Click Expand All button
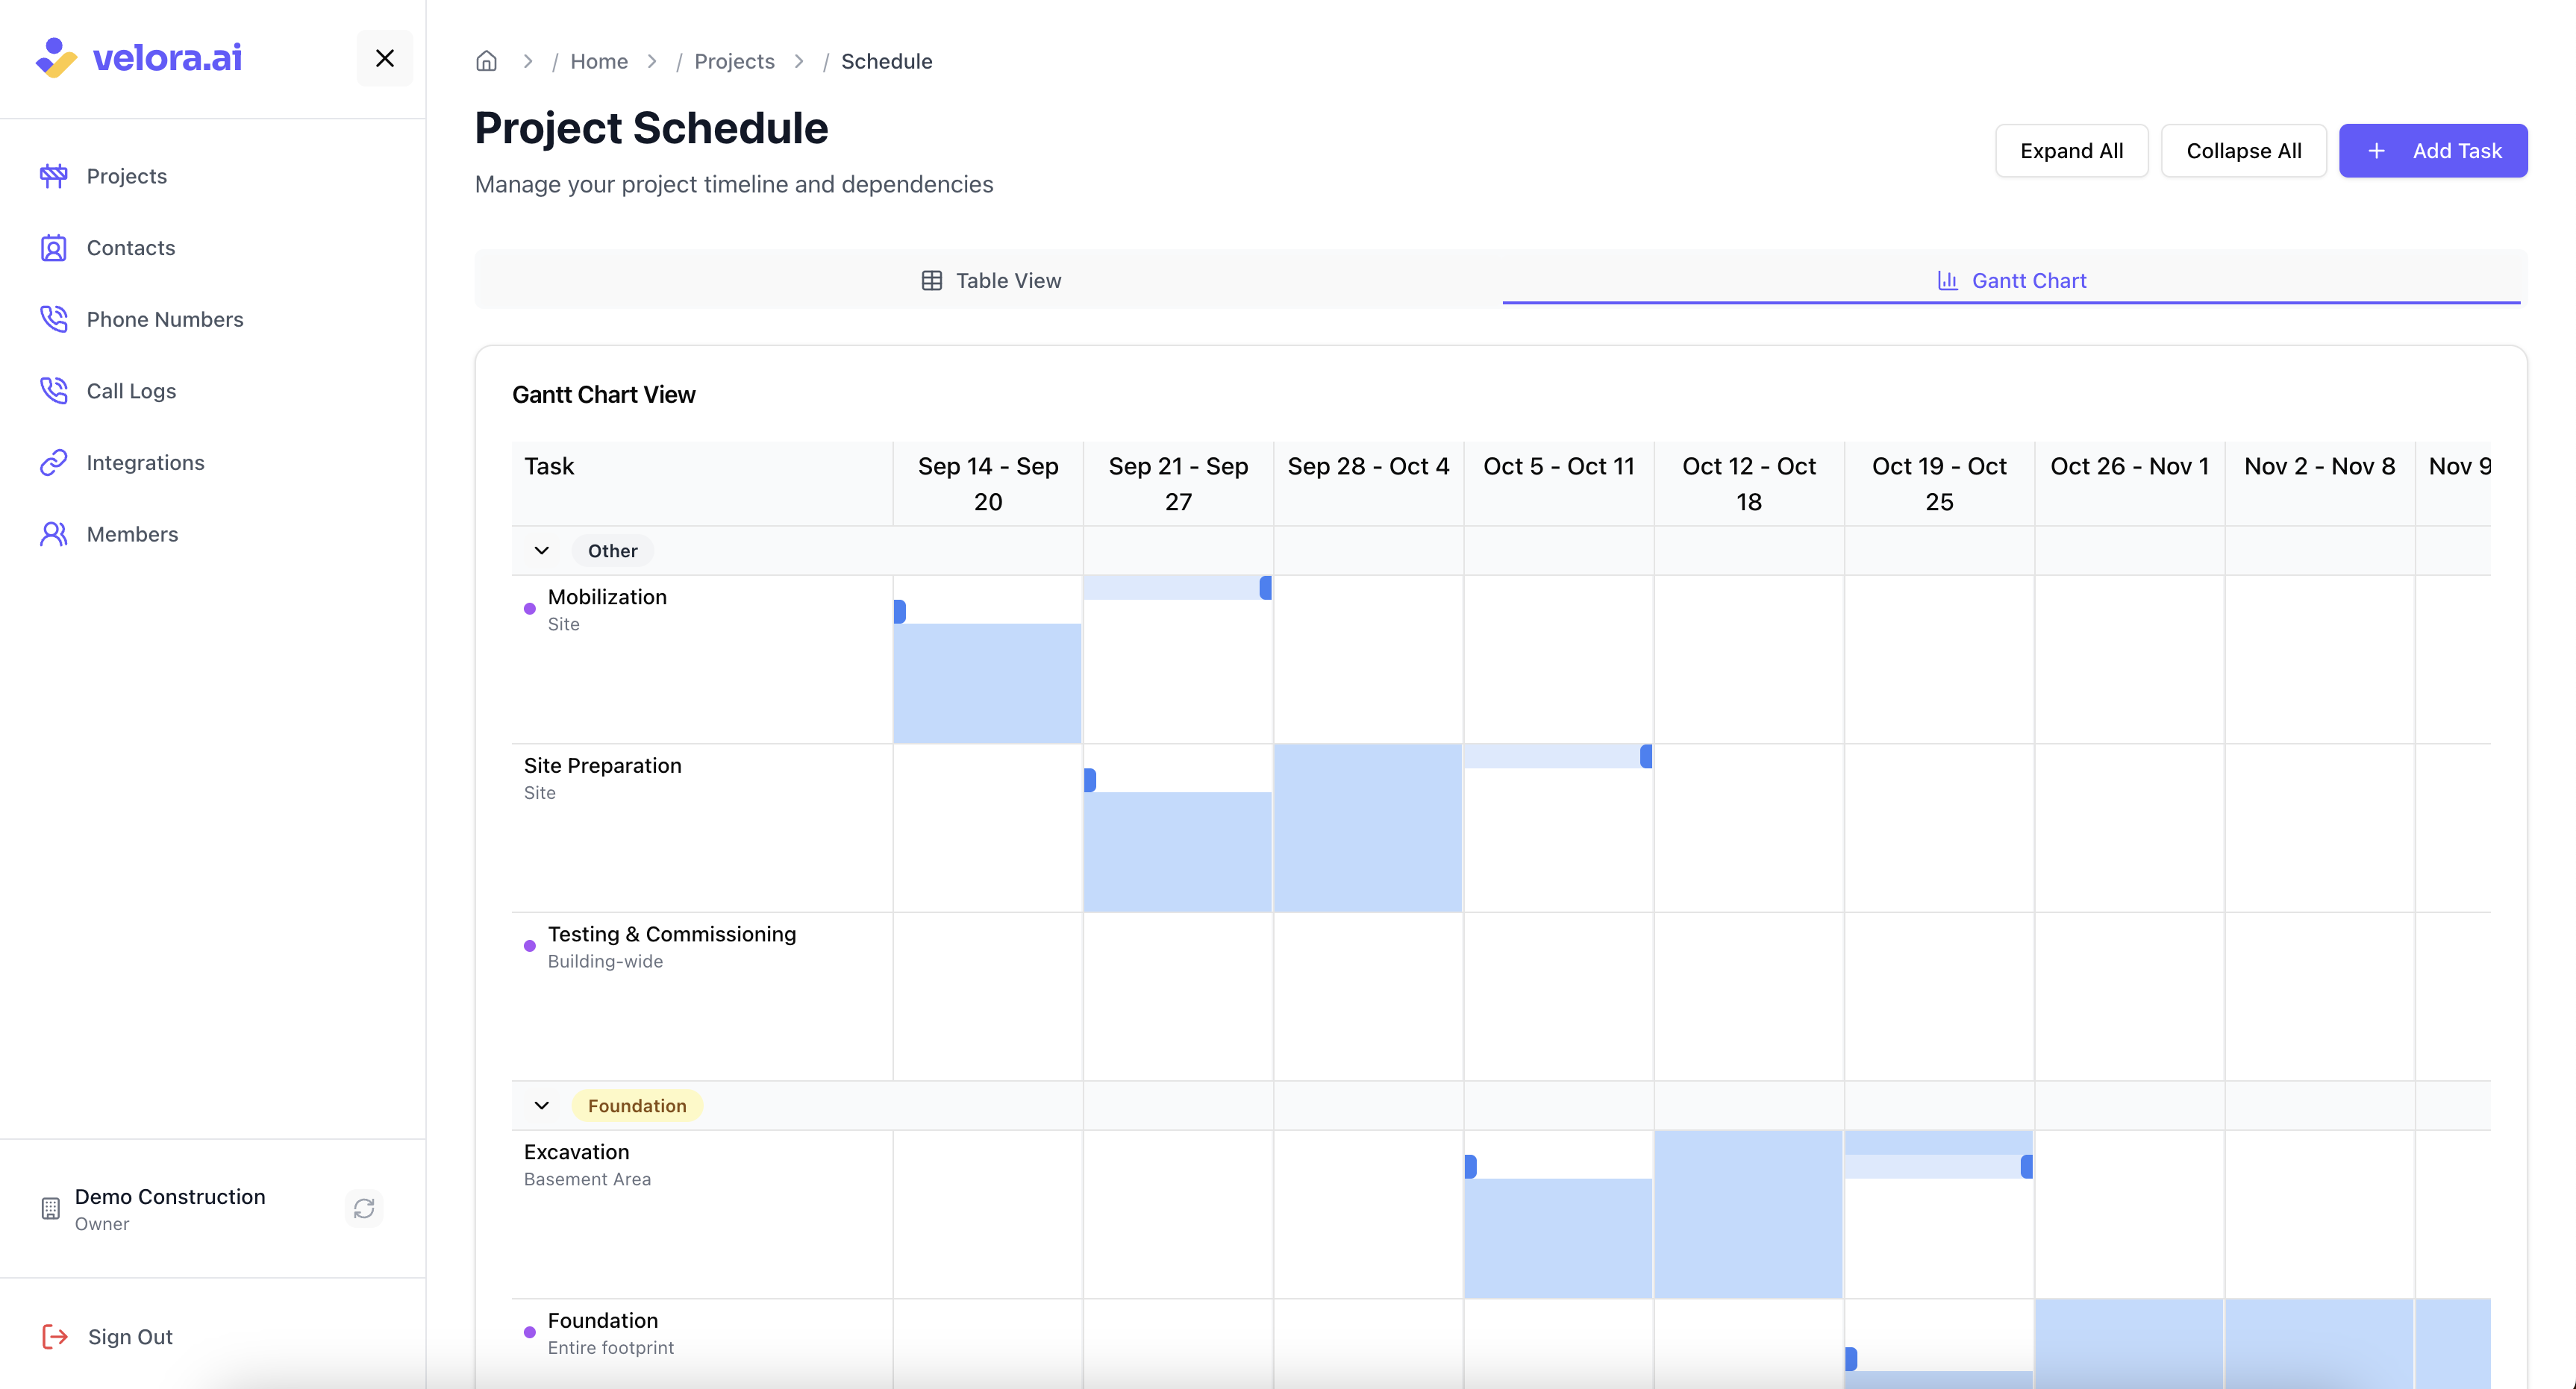The height and width of the screenshot is (1389, 2576). (x=2071, y=151)
